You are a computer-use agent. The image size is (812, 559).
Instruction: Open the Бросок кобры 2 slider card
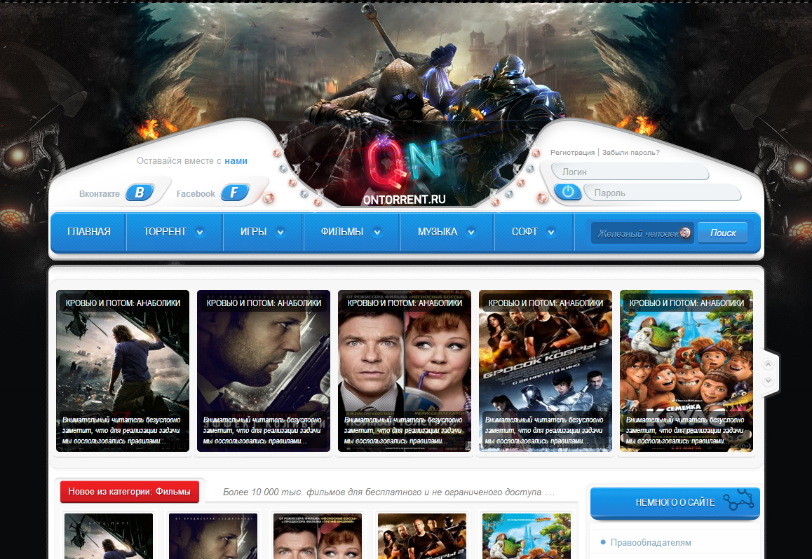coord(546,371)
